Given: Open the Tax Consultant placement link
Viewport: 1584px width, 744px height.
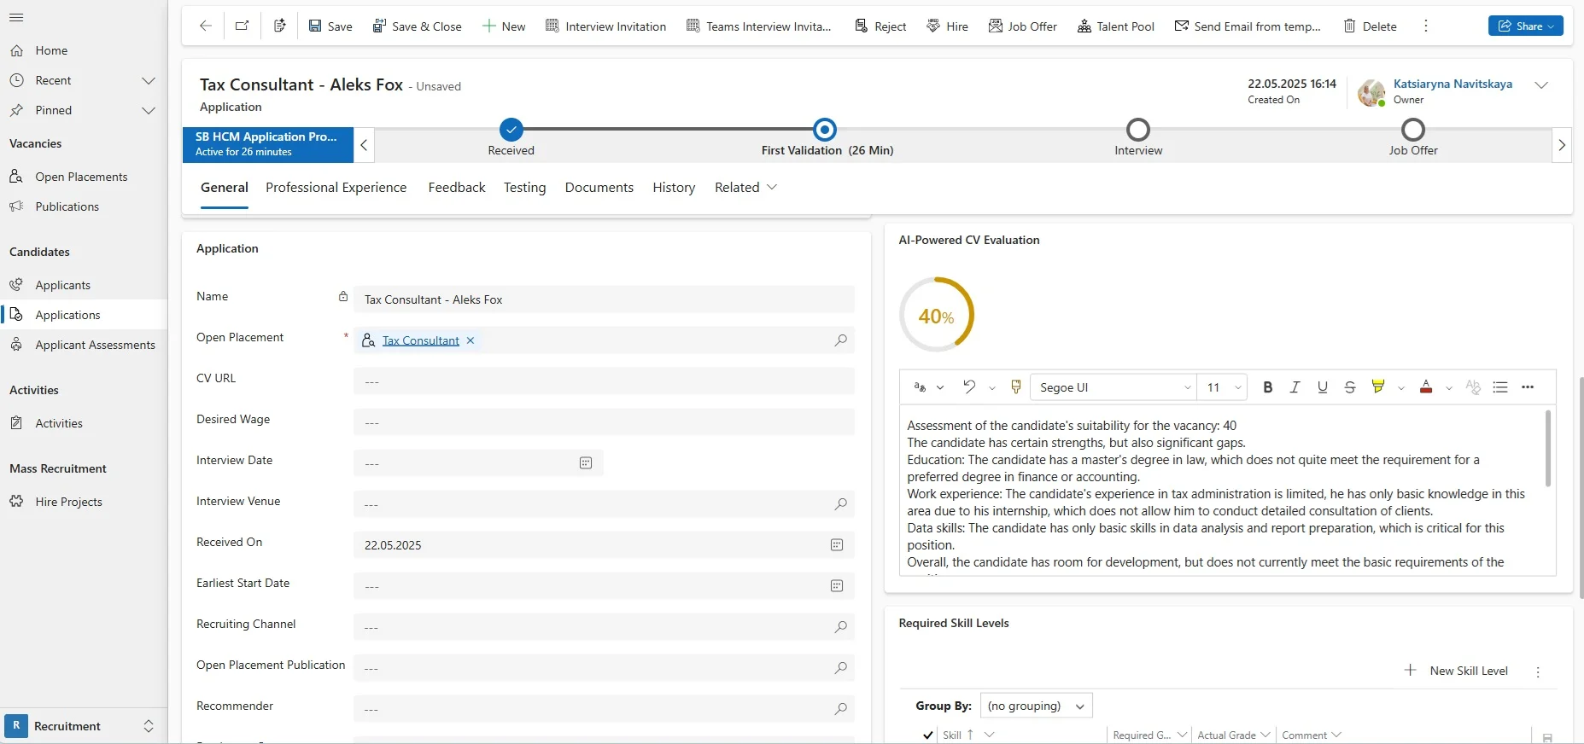Looking at the screenshot, I should pos(420,340).
